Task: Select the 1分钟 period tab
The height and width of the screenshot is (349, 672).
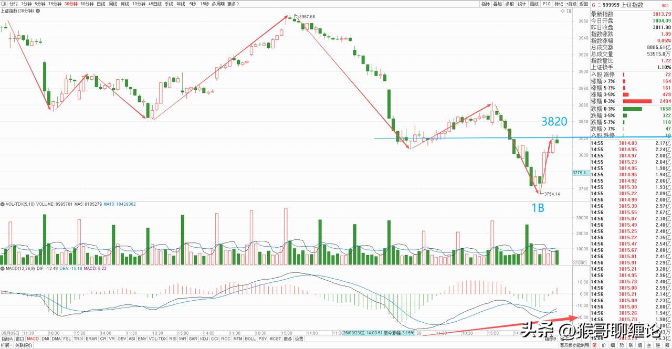Action: (26, 4)
